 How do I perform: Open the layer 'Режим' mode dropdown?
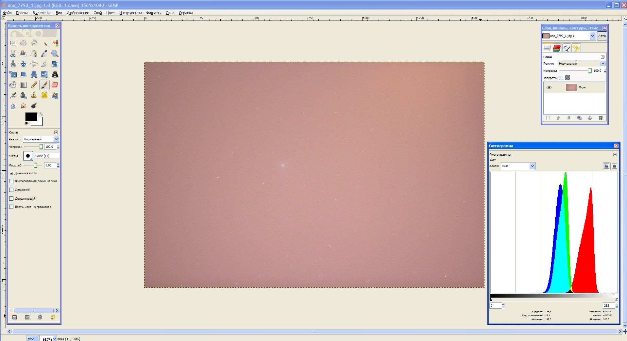pos(581,64)
